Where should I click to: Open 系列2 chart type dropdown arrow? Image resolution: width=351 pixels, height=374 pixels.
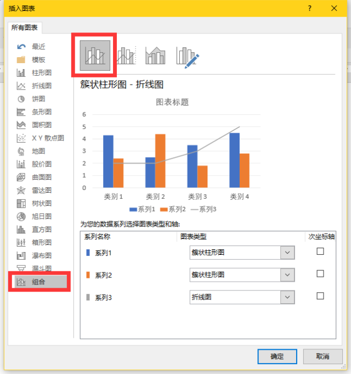tap(287, 275)
